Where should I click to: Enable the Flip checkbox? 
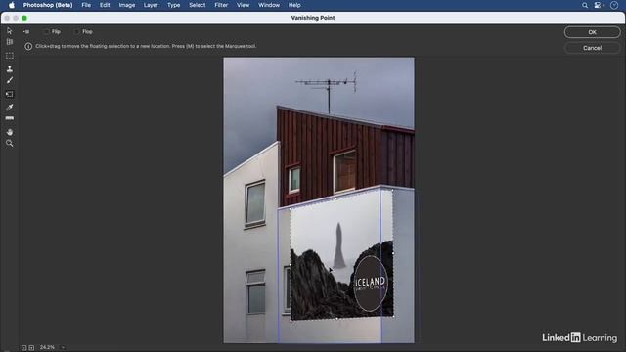(x=46, y=31)
